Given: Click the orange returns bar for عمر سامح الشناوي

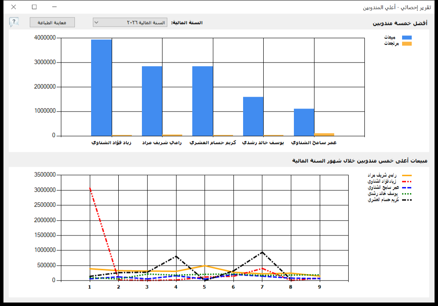Looking at the screenshot, I should point(324,134).
